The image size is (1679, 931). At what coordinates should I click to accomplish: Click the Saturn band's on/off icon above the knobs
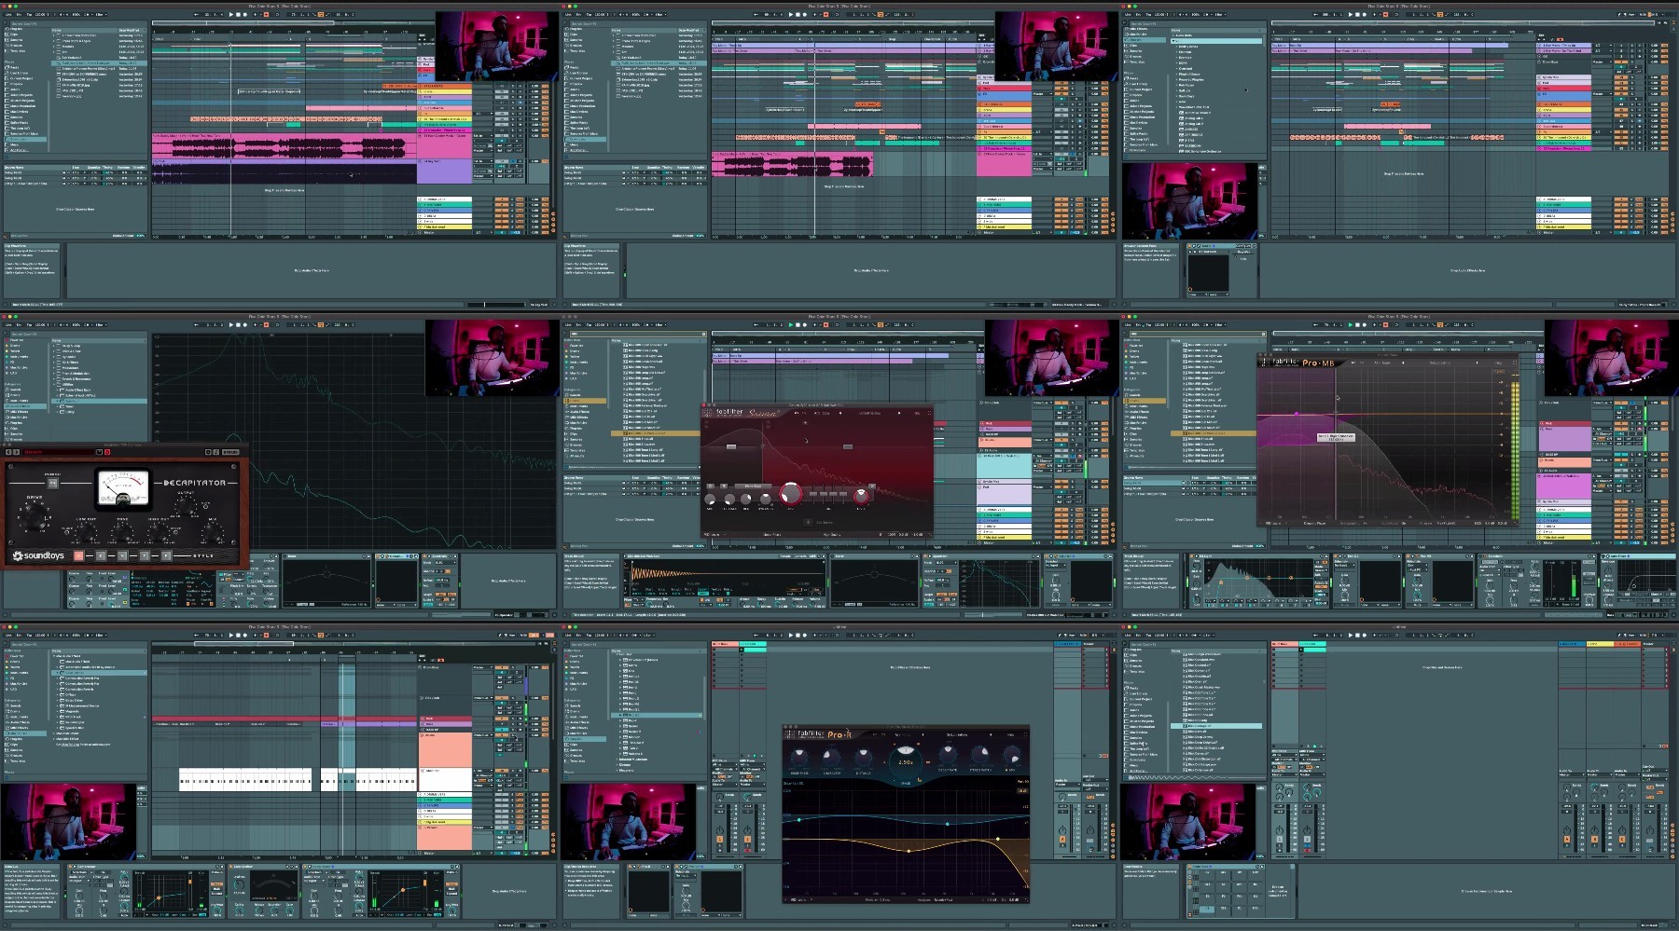pyautogui.click(x=710, y=486)
